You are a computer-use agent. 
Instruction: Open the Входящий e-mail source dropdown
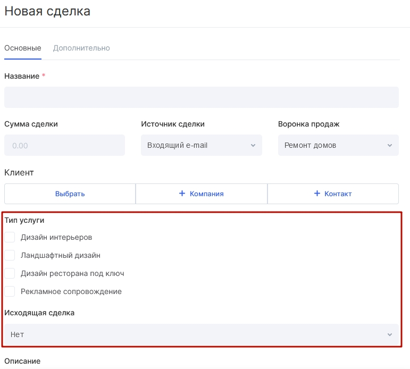tap(202, 145)
